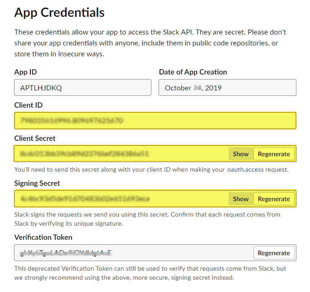310x292 pixels.
Task: Click the Client Secret label
Action: 35,138
